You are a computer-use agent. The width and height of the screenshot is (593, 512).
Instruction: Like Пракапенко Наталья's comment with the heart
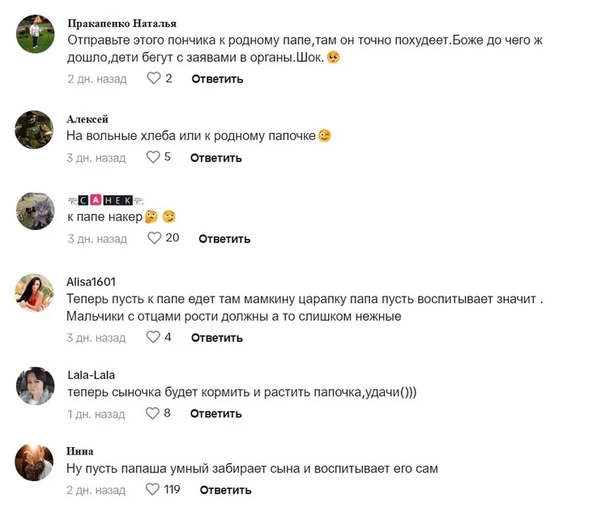(x=153, y=79)
